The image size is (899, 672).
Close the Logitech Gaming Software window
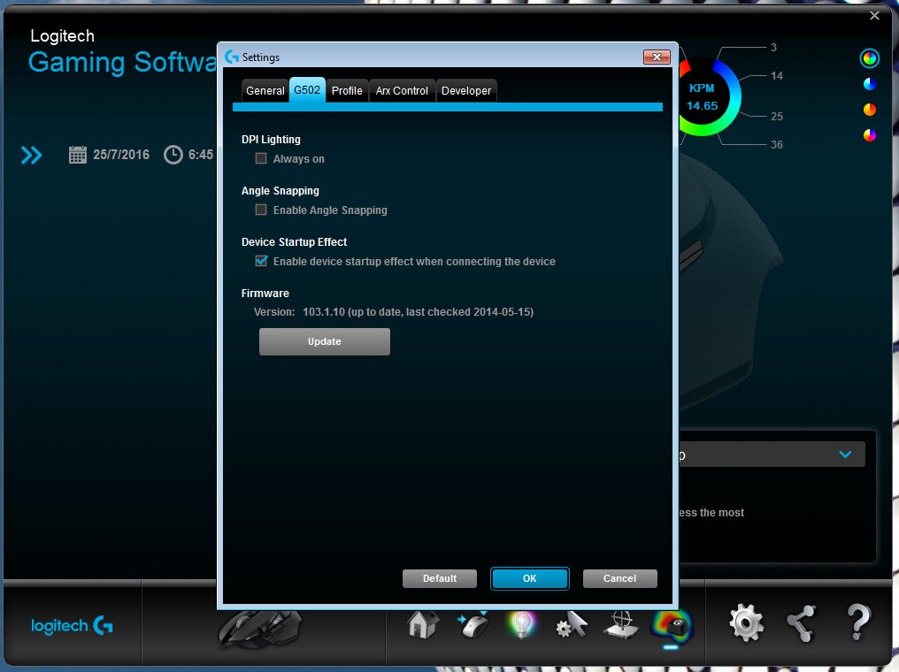click(x=874, y=15)
